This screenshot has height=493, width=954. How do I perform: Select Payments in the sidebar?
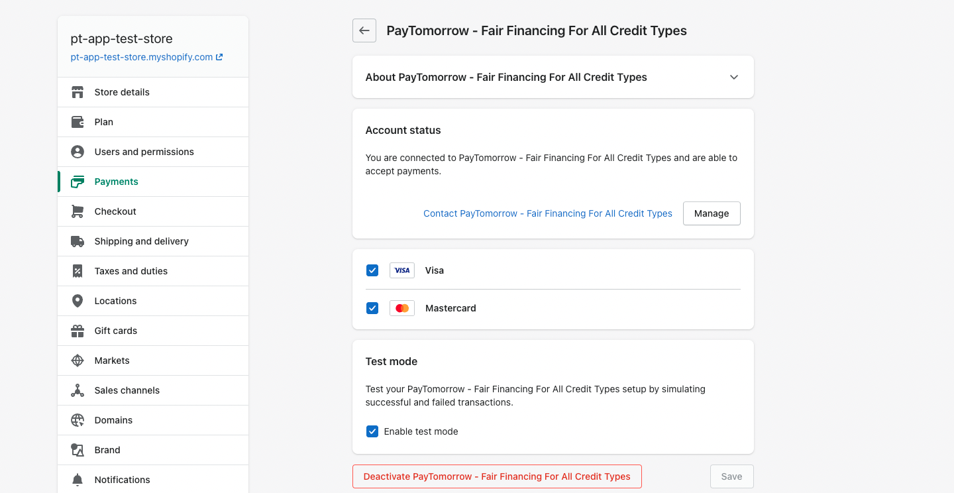tap(153, 182)
